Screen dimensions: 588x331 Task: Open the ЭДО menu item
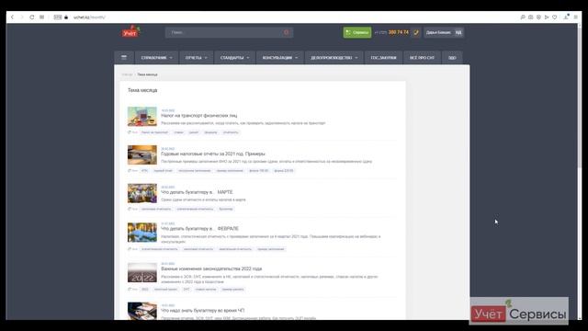452,58
